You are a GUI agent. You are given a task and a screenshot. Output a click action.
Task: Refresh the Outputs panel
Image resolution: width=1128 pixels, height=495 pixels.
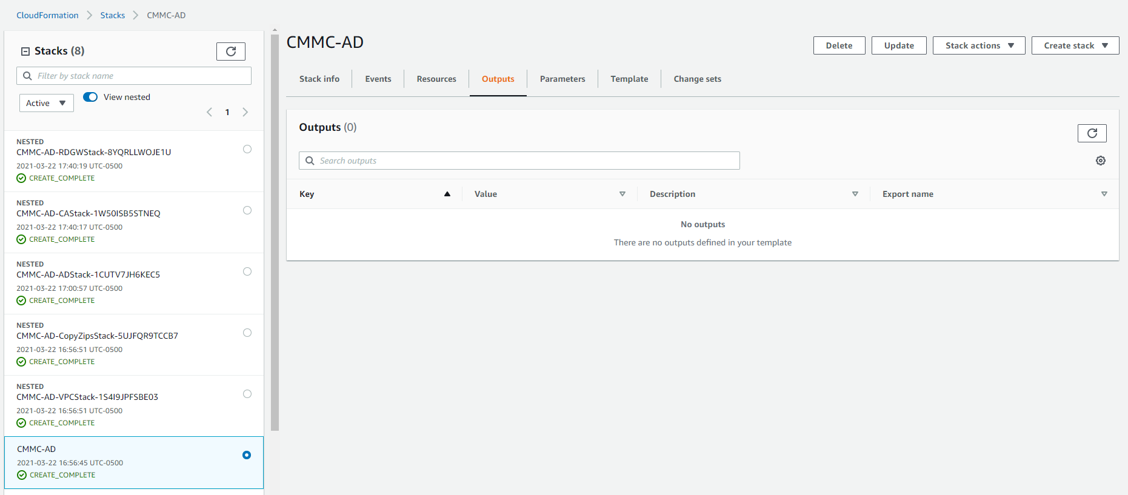1092,133
